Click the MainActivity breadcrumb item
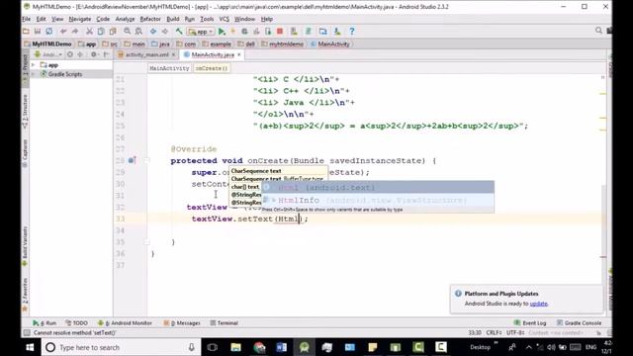The height and width of the screenshot is (356, 633). (329, 44)
